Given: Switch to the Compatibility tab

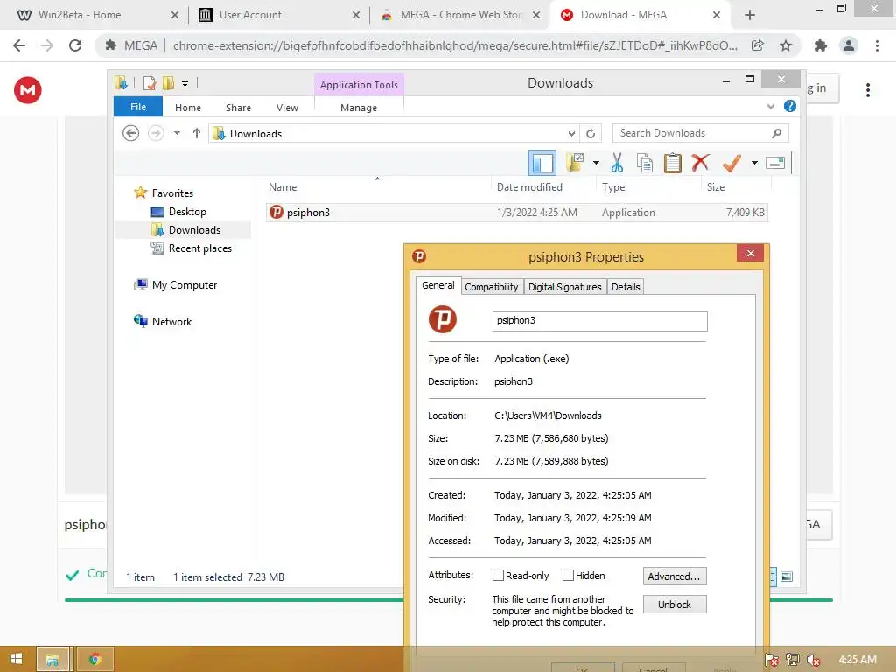Looking at the screenshot, I should [x=492, y=287].
